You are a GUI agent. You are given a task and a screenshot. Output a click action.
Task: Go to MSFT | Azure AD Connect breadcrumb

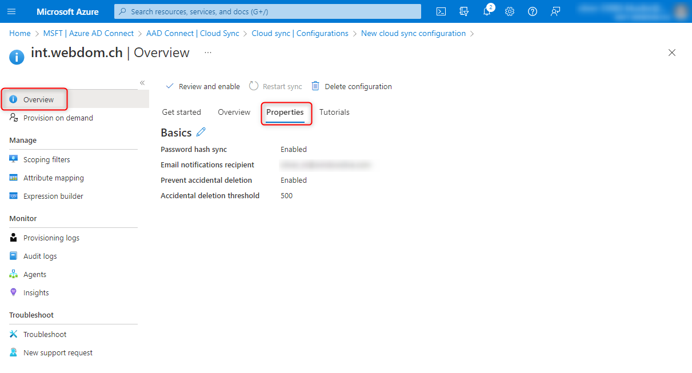coord(89,33)
